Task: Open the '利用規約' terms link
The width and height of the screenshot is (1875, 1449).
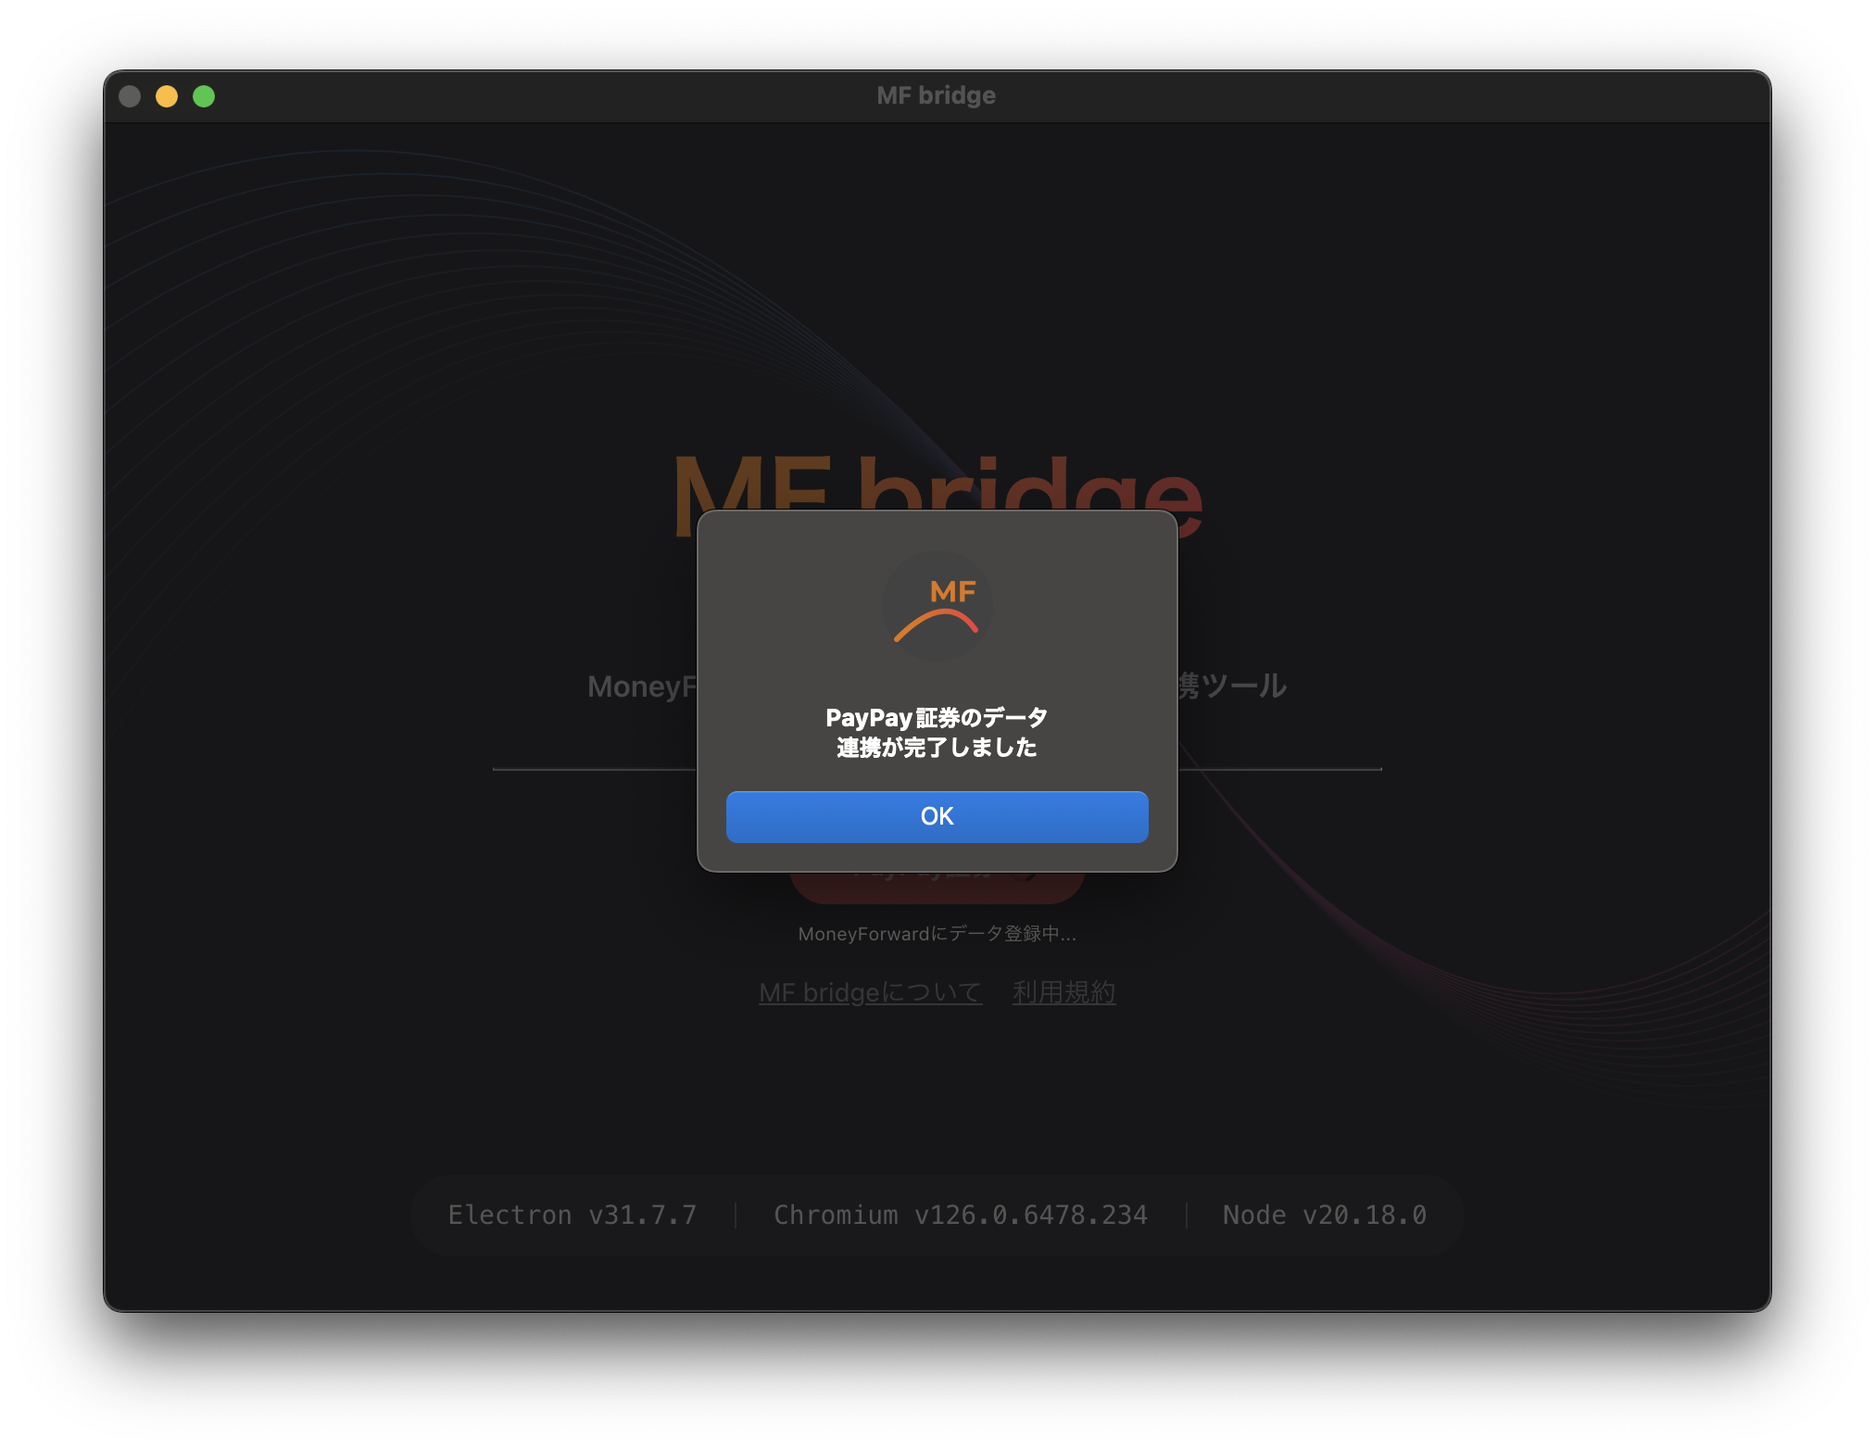Action: tap(1063, 992)
